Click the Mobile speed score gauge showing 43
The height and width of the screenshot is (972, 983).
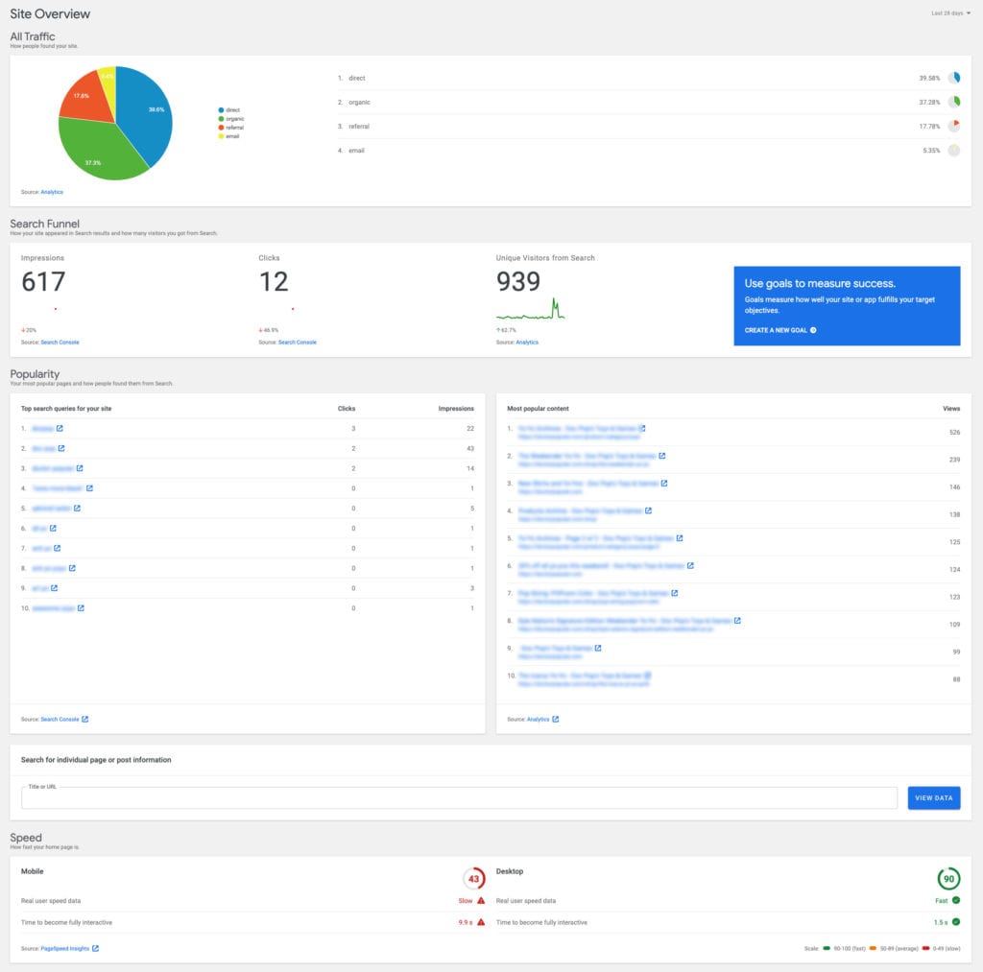[x=474, y=879]
